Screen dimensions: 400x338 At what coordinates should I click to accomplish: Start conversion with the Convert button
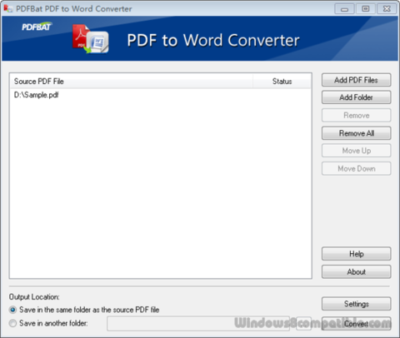pos(356,324)
